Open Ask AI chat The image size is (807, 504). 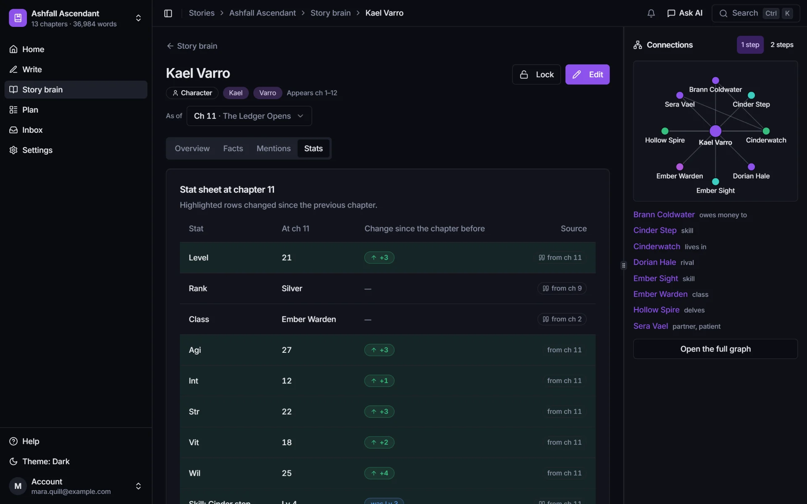pos(685,13)
